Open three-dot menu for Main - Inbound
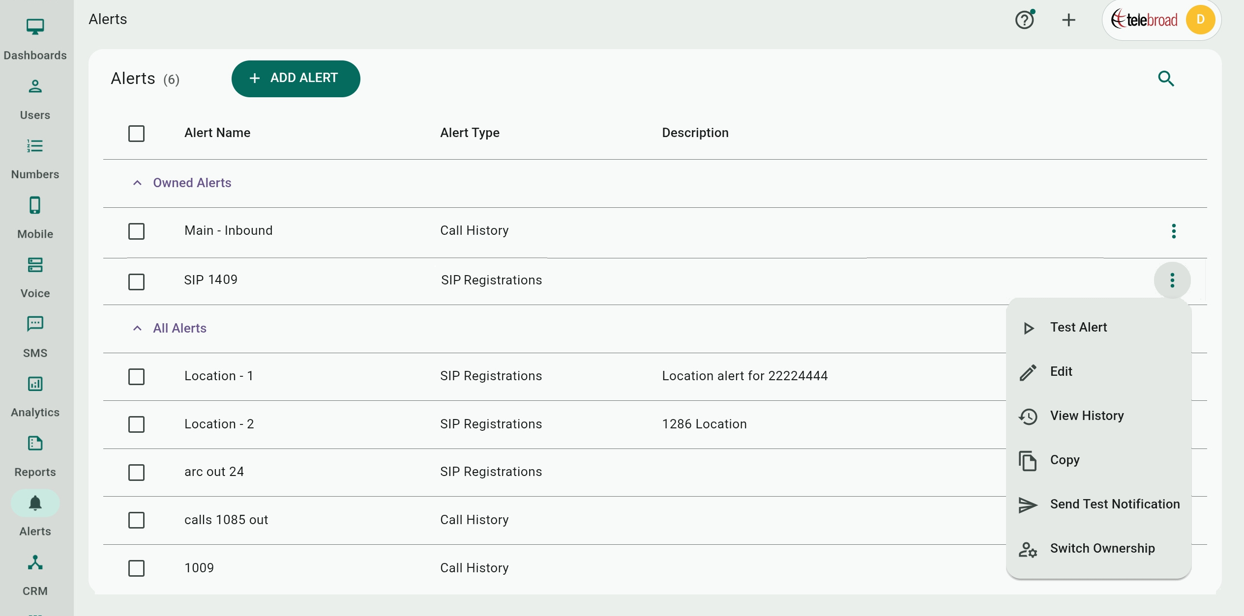Screen dimensions: 1244x616 click(1174, 231)
